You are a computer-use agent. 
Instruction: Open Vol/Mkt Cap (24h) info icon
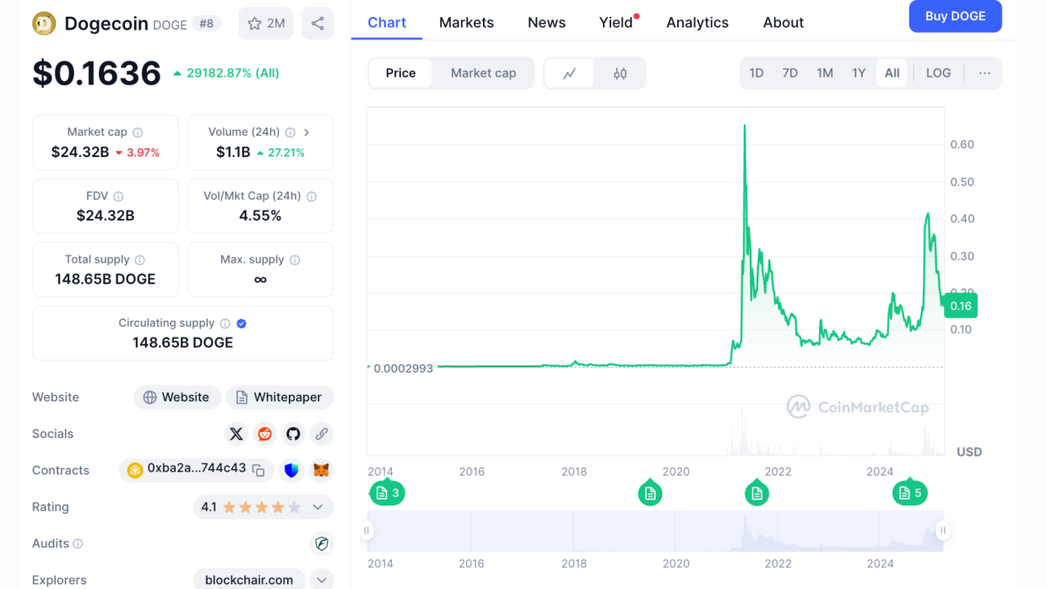tap(312, 197)
